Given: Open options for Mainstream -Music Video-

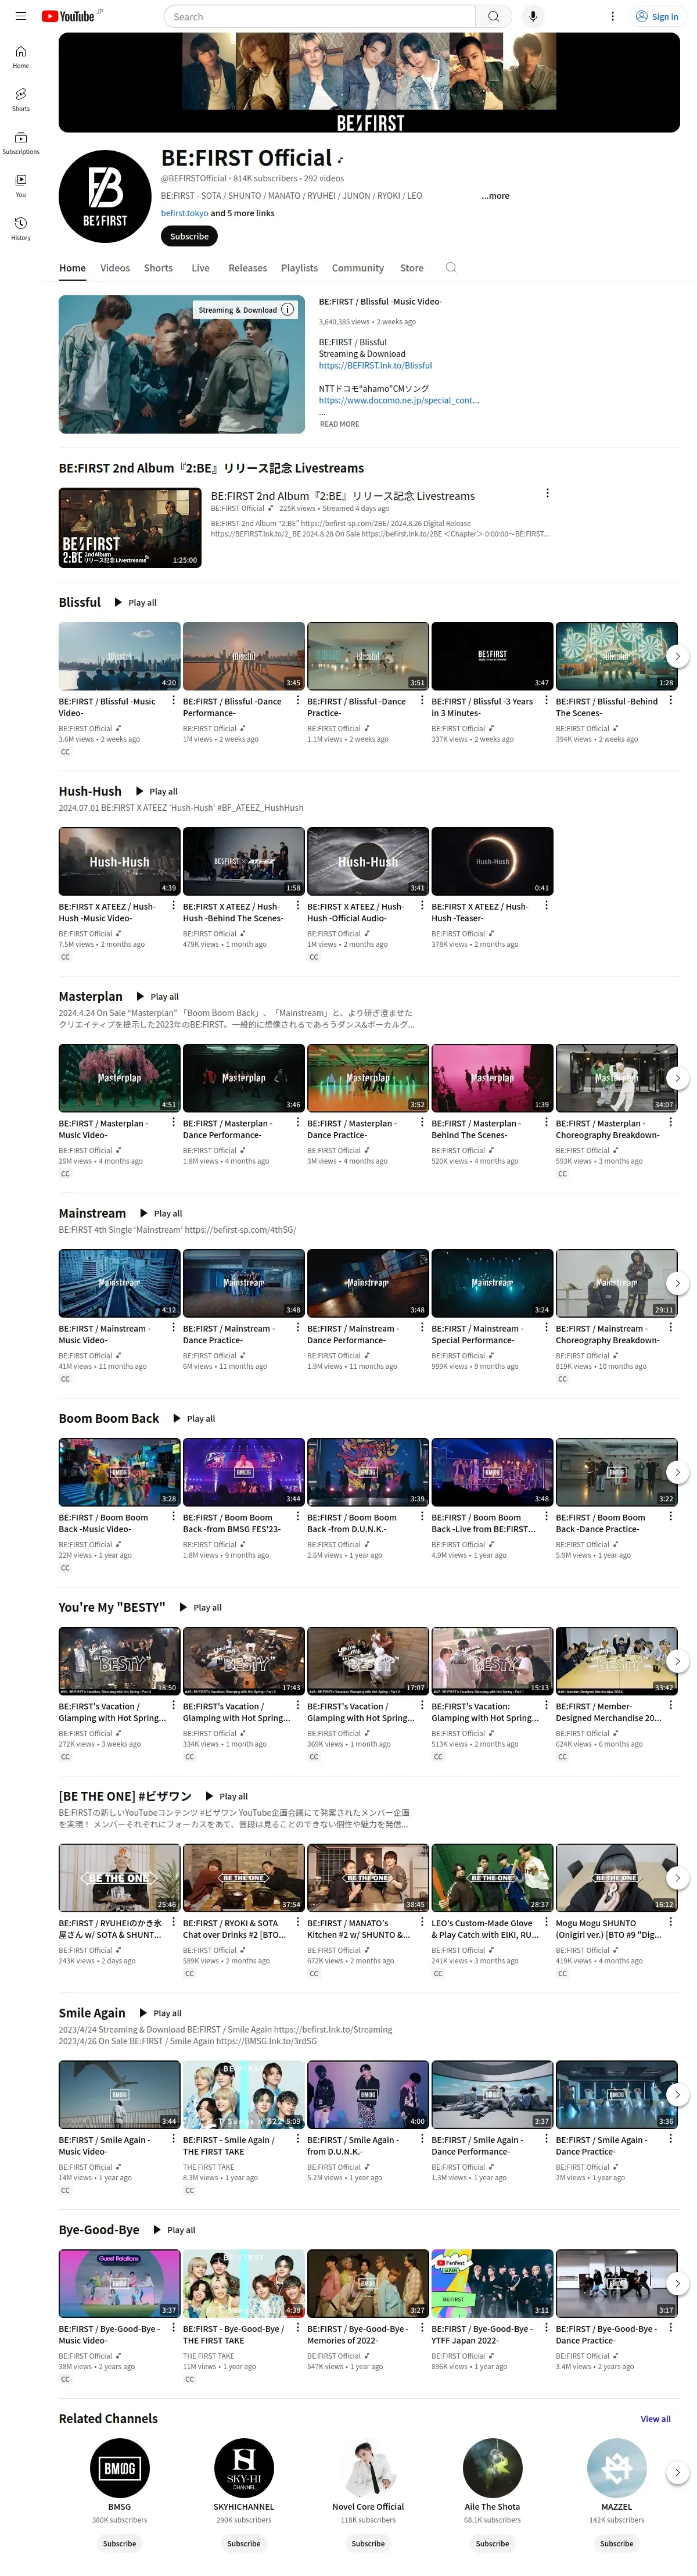Looking at the screenshot, I should point(174,1327).
